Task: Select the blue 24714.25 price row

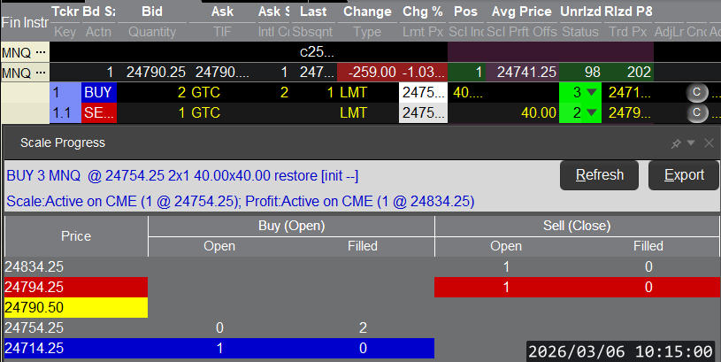Action: tap(75, 348)
